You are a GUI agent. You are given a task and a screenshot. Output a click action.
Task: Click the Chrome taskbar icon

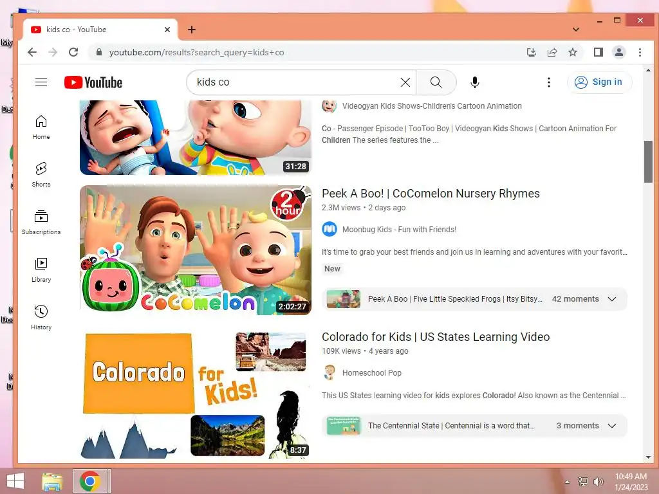89,481
